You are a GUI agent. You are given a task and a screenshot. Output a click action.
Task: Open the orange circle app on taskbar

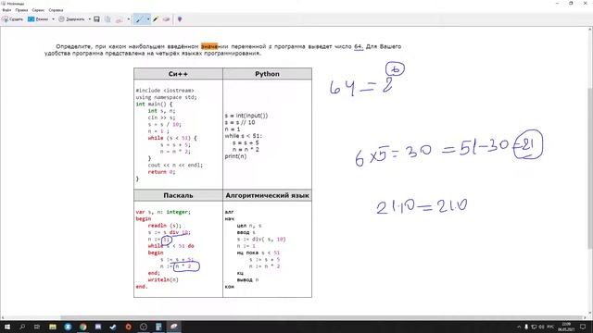(128, 327)
